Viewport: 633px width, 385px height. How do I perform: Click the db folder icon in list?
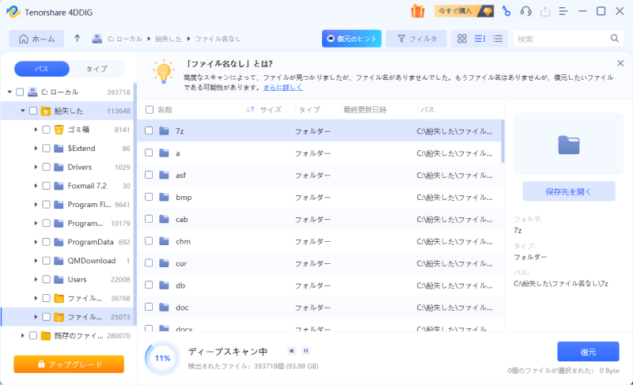(x=164, y=285)
